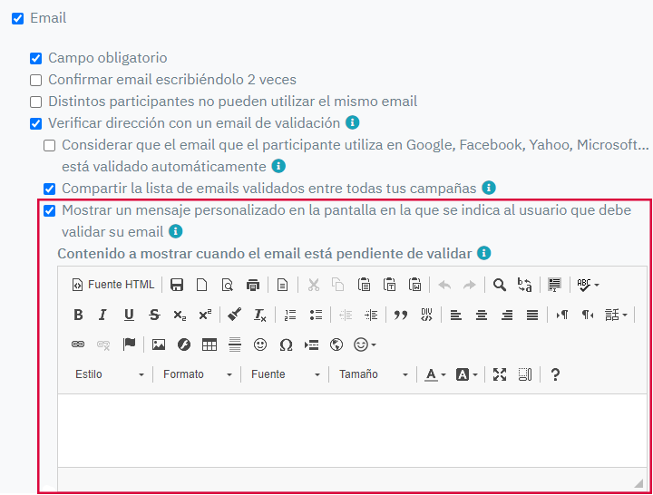The width and height of the screenshot is (653, 495).
Task: Open the Tamaño size dropdown
Action: 374,374
